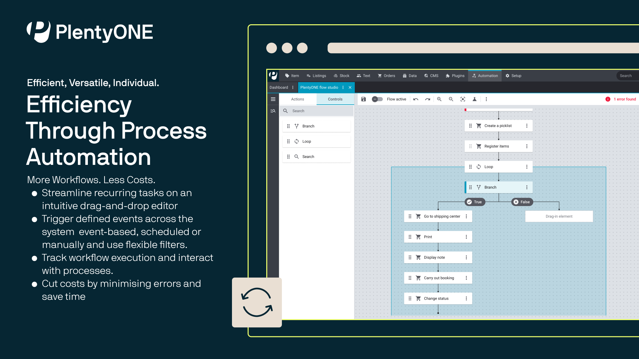
Task: Open options menu on Create a picklist node
Action: (x=527, y=126)
